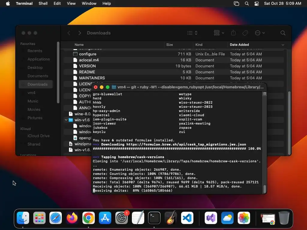Open Photos from the Dock
Viewport: 307px width, 230px height.
[x=244, y=218]
